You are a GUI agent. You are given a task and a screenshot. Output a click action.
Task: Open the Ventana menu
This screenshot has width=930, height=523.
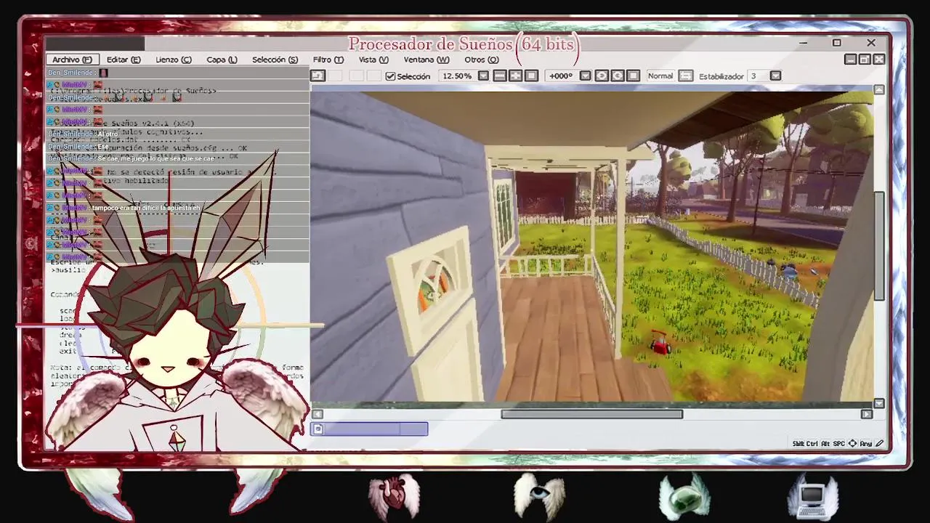(426, 60)
